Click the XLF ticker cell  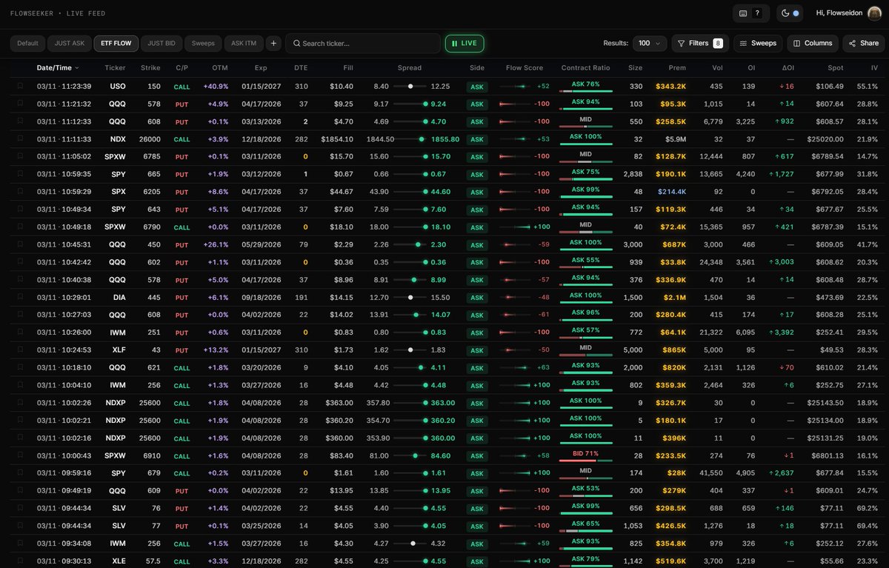(x=118, y=350)
